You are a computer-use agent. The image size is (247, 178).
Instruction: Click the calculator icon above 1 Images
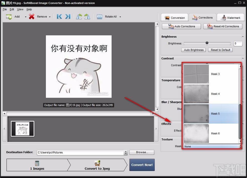coord(37,163)
